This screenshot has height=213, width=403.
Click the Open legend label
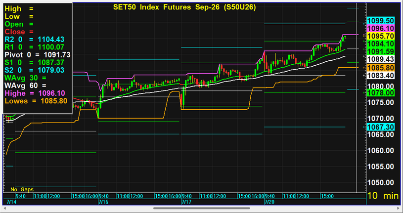click(14, 24)
